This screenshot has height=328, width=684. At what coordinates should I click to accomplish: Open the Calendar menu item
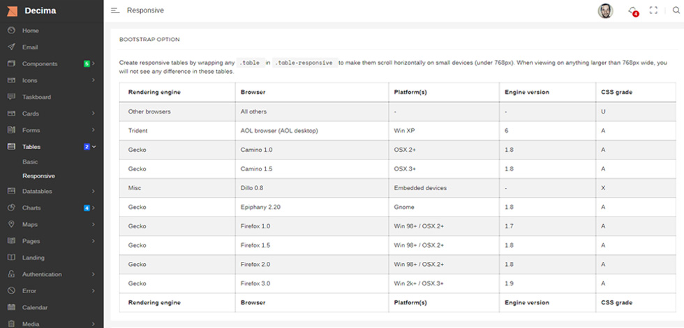pyautogui.click(x=35, y=307)
